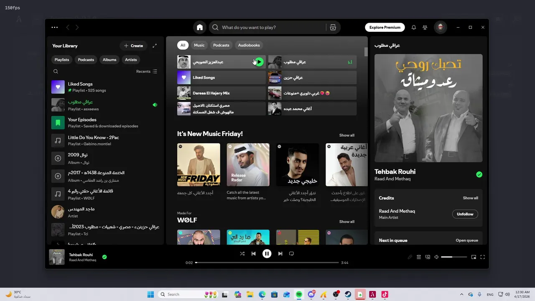Open the أغاني محمد عبده shortcut tile
This screenshot has height=301, width=535.
coord(312,109)
